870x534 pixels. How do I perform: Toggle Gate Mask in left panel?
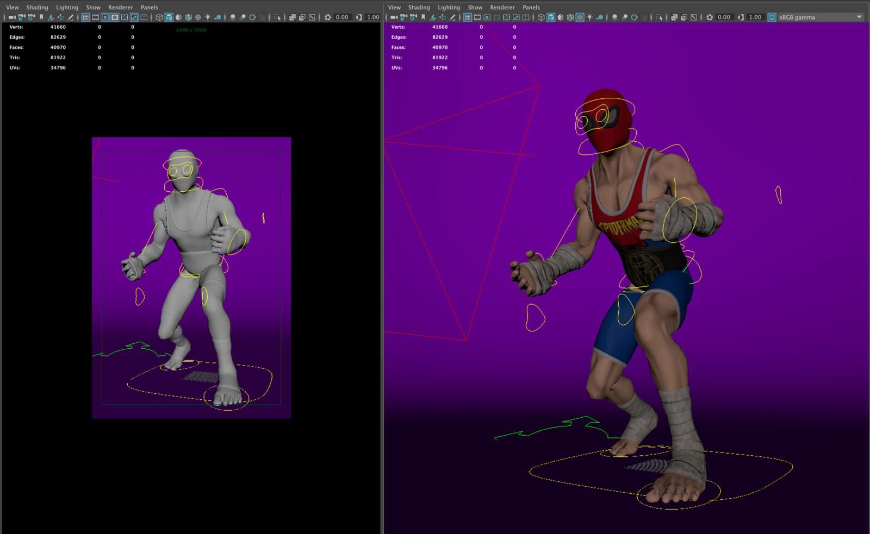(115, 17)
